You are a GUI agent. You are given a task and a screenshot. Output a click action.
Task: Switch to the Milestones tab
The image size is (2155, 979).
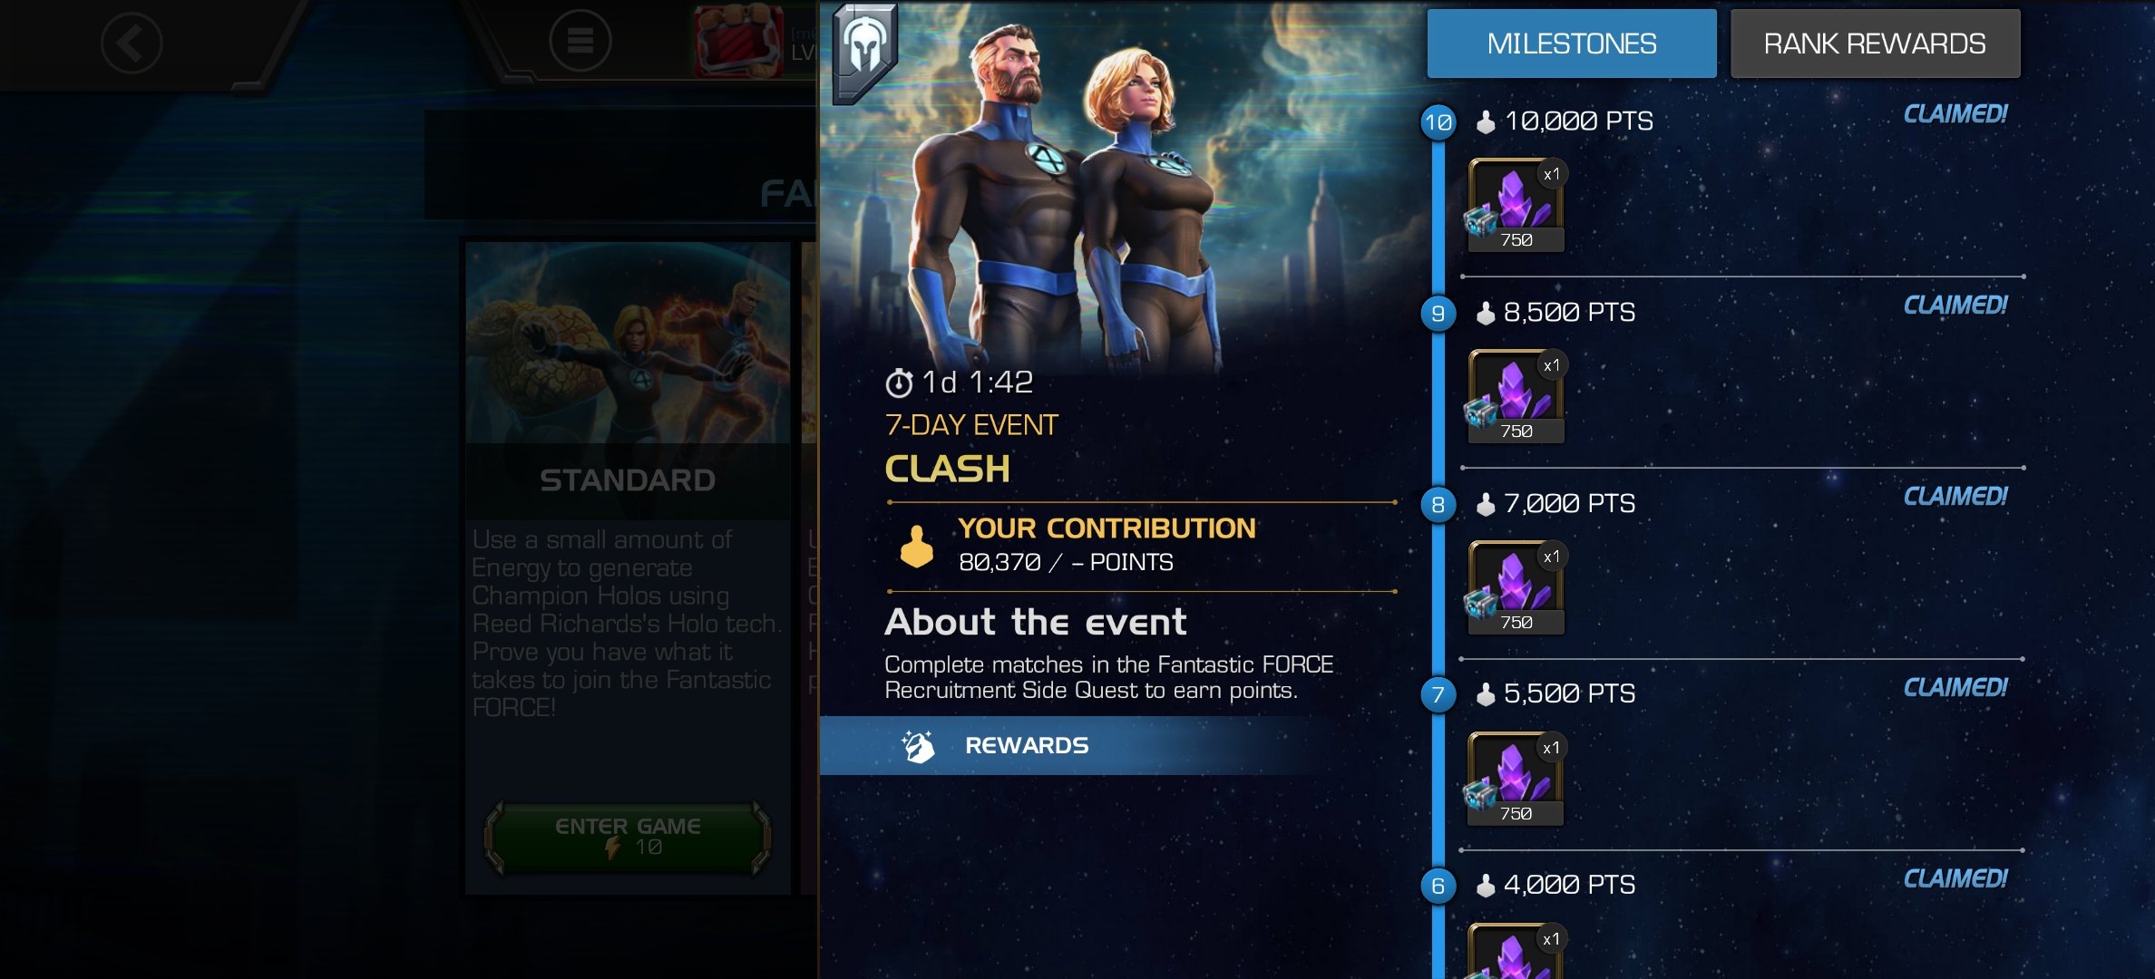point(1572,44)
